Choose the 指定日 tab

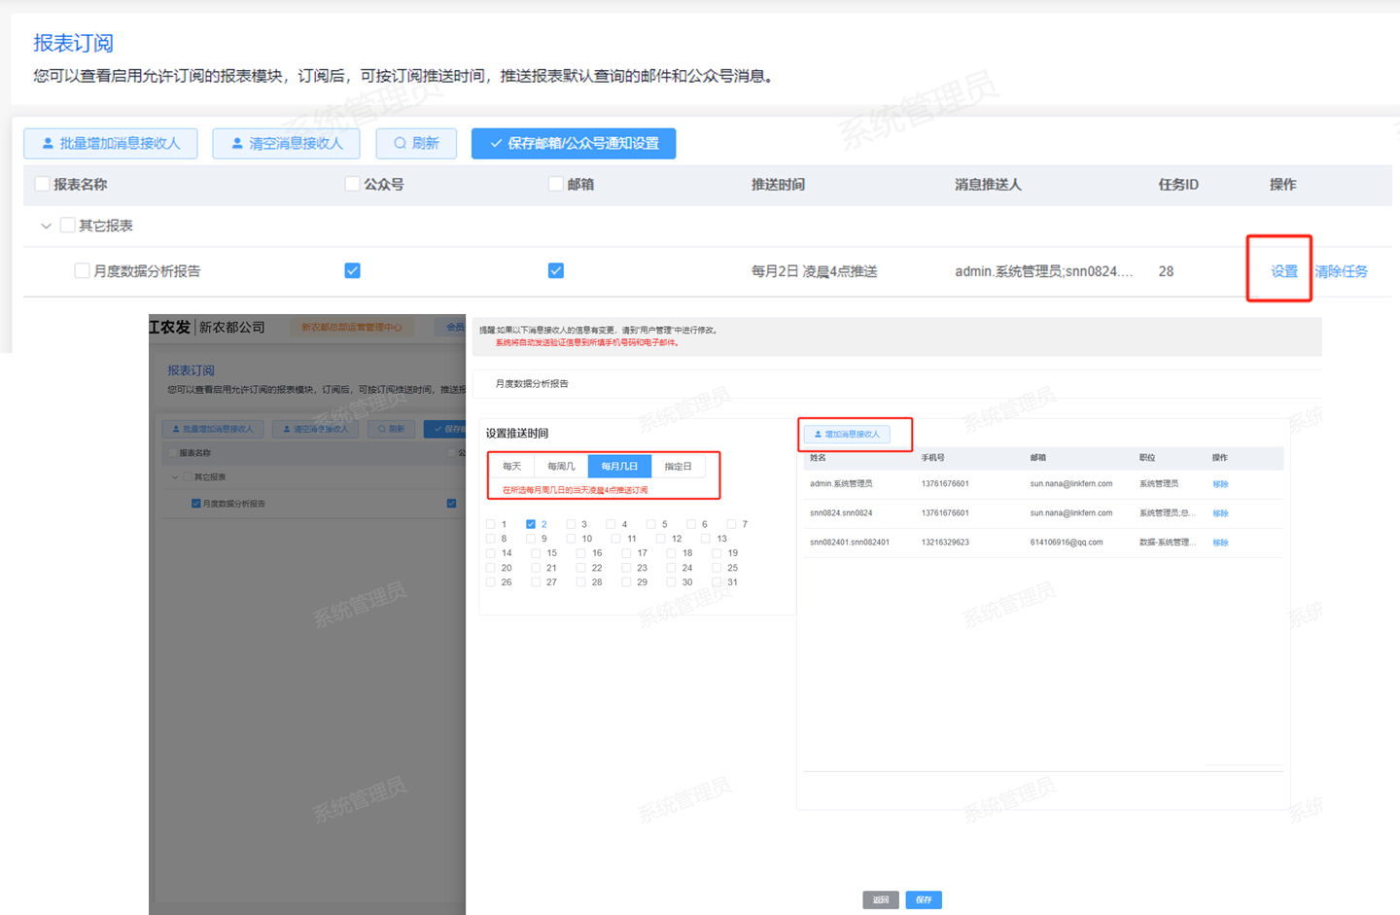point(678,467)
